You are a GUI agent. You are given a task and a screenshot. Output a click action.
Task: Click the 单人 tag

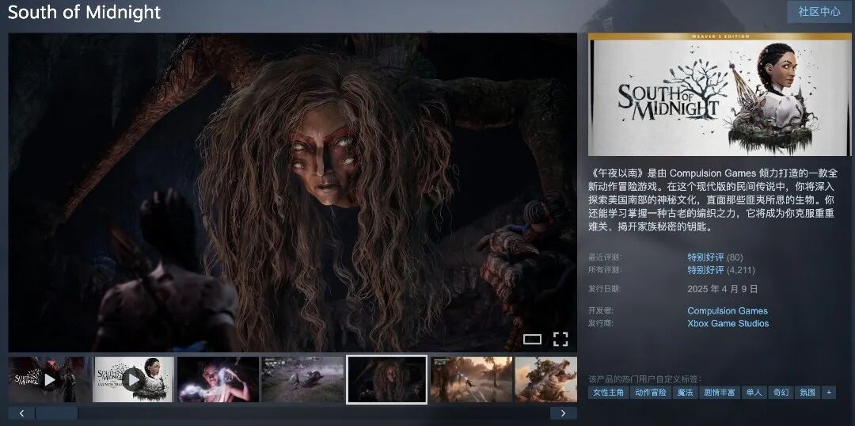[x=754, y=392]
